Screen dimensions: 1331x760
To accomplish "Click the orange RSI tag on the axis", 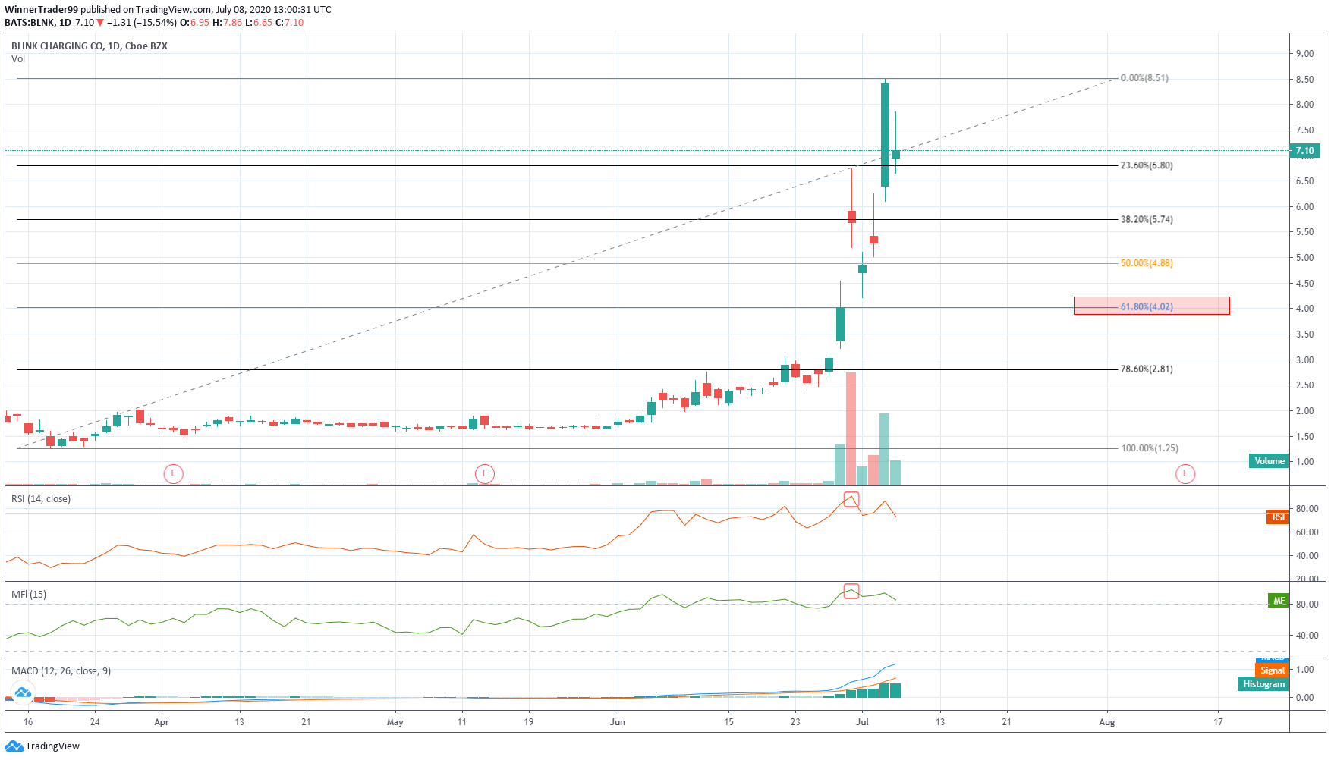I will click(1278, 517).
